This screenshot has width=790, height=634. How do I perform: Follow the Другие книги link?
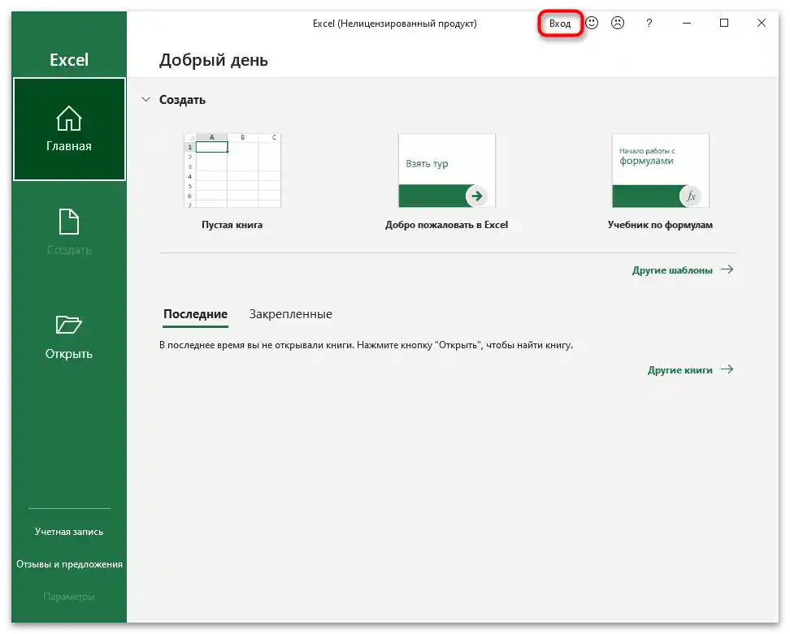(690, 370)
